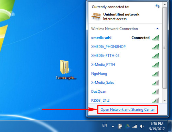
Task: Select the XMEDIA-FTTH-02 wireless network
Action: point(125,55)
